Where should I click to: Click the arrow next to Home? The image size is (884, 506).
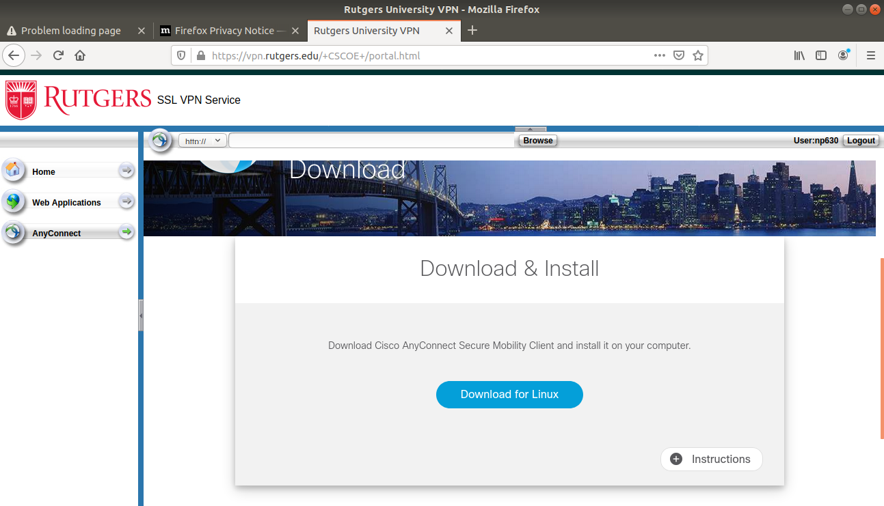(126, 171)
